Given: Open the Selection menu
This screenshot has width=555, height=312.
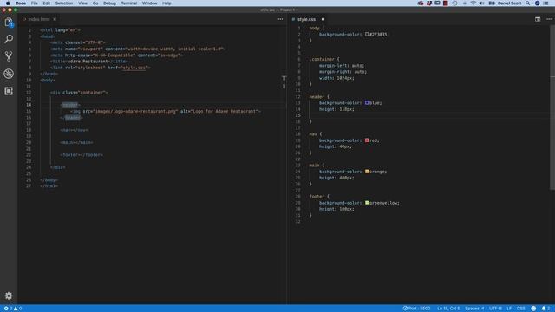Looking at the screenshot, I should coord(64,3).
